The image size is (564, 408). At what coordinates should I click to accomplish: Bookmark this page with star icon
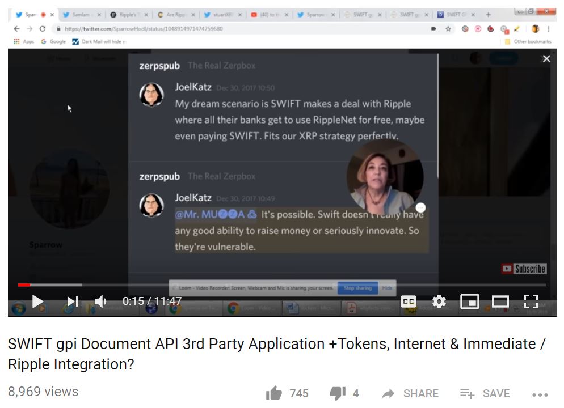click(x=448, y=28)
